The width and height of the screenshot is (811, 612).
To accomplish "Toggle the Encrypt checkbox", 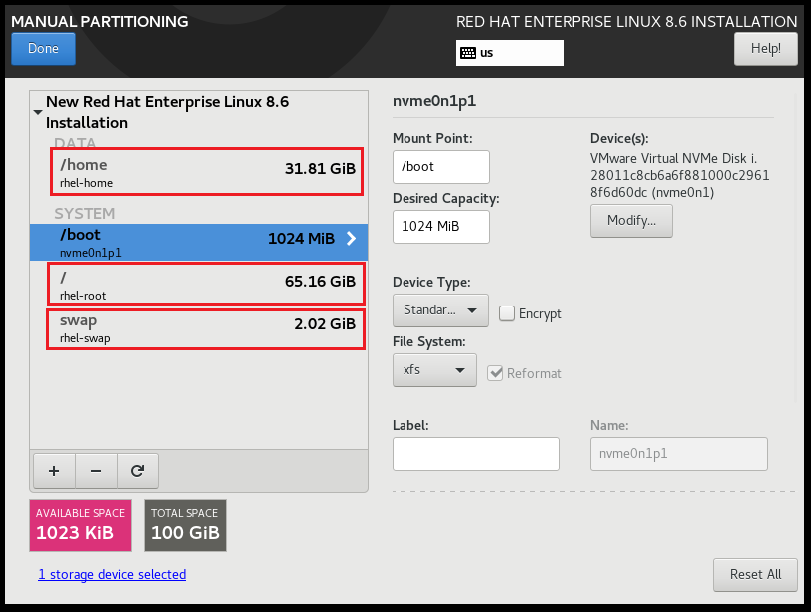I will tap(507, 313).
